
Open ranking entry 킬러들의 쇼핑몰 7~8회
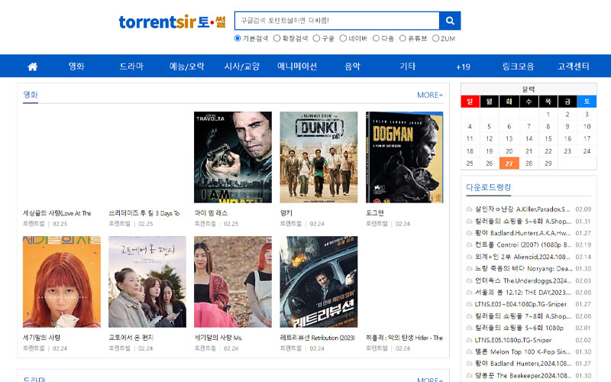[x=523, y=316]
